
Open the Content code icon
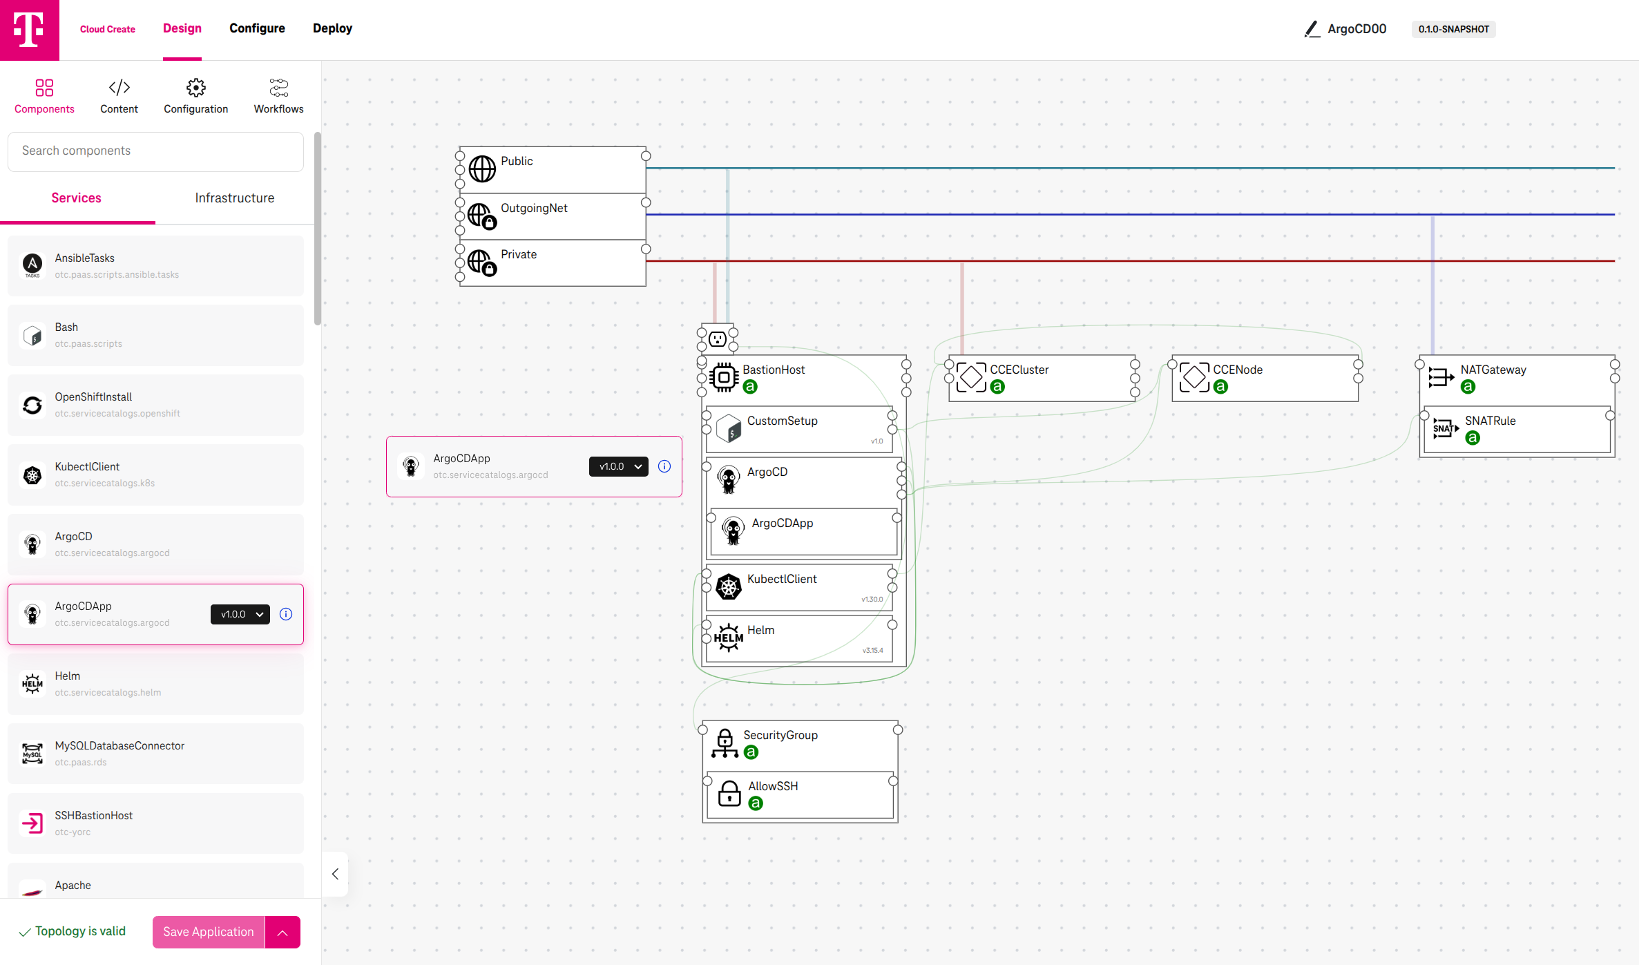119,88
